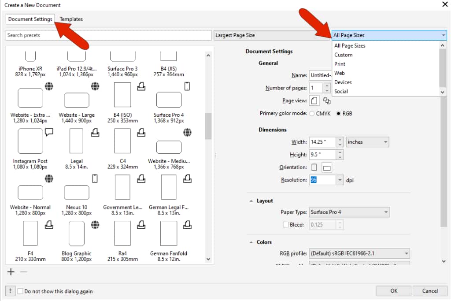Select the Nexus 10 preset
This screenshot has width=451, height=301.
77,192
